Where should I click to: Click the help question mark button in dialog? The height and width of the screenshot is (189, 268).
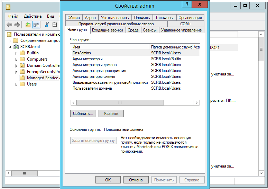[187, 4]
